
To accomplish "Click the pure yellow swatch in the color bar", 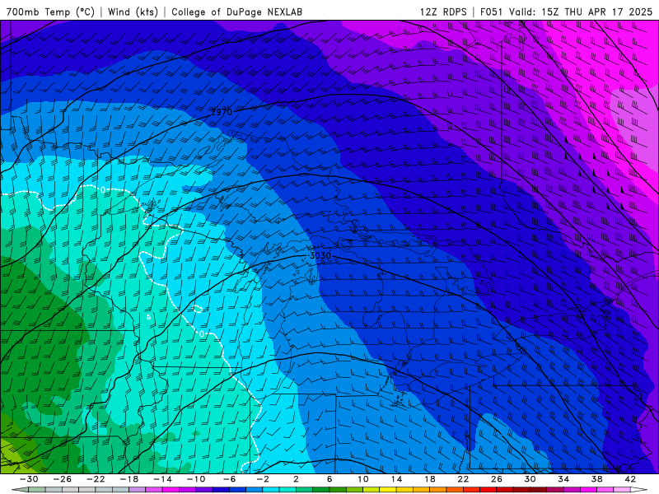I will pos(388,490).
